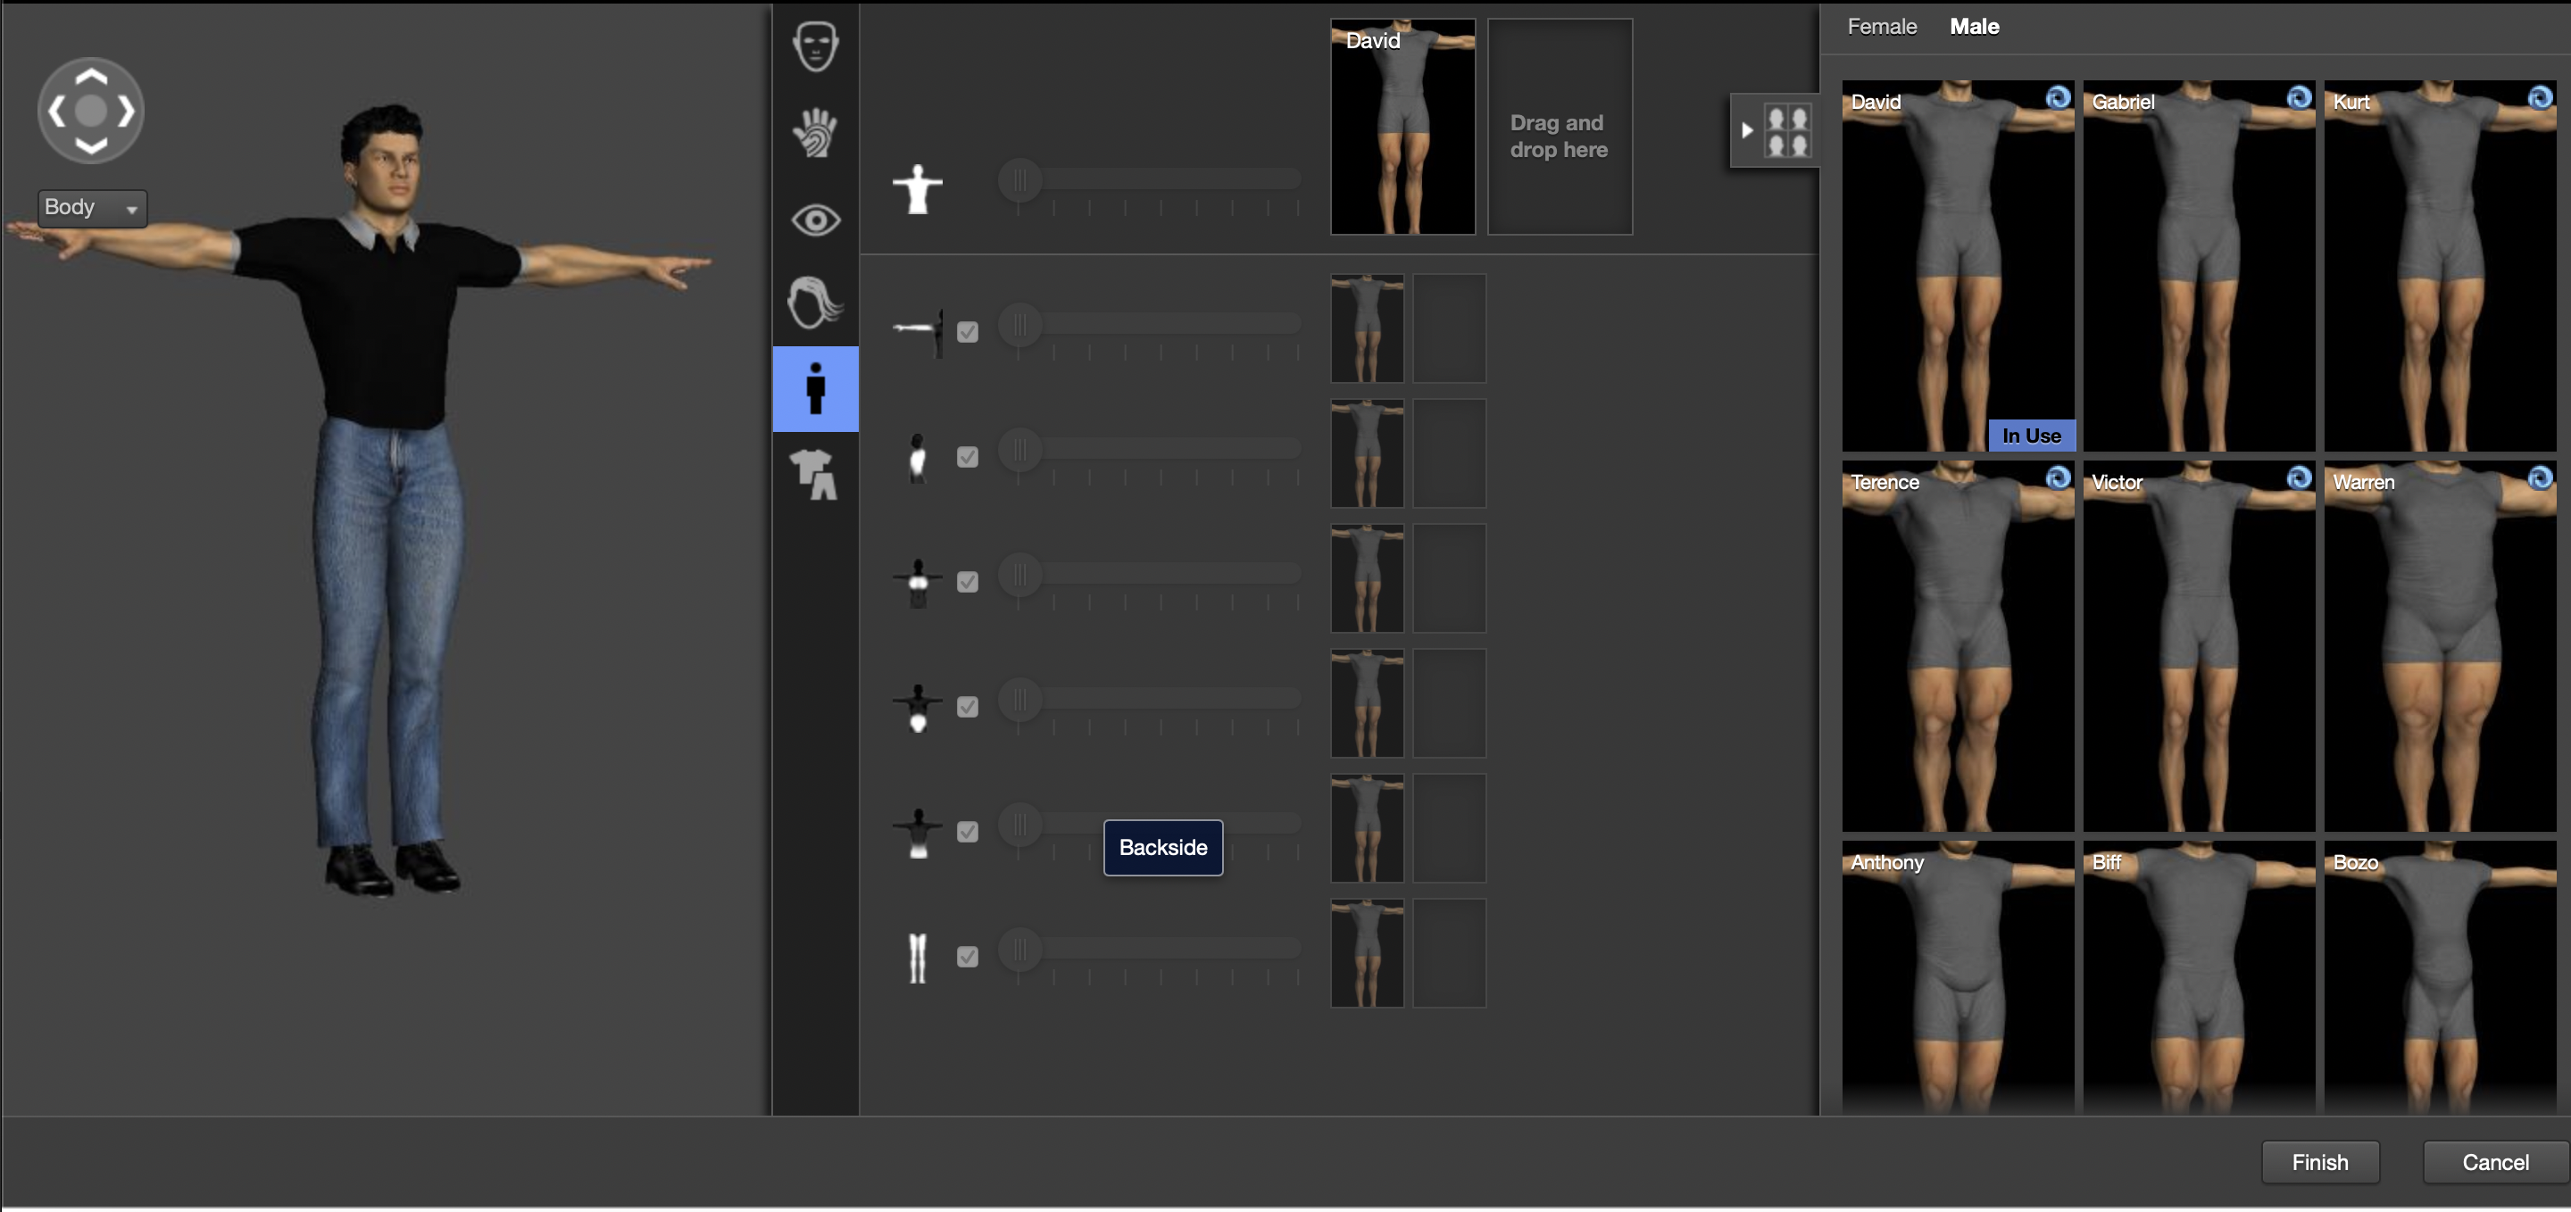Select the Bozo body thumbnail

(2441, 977)
